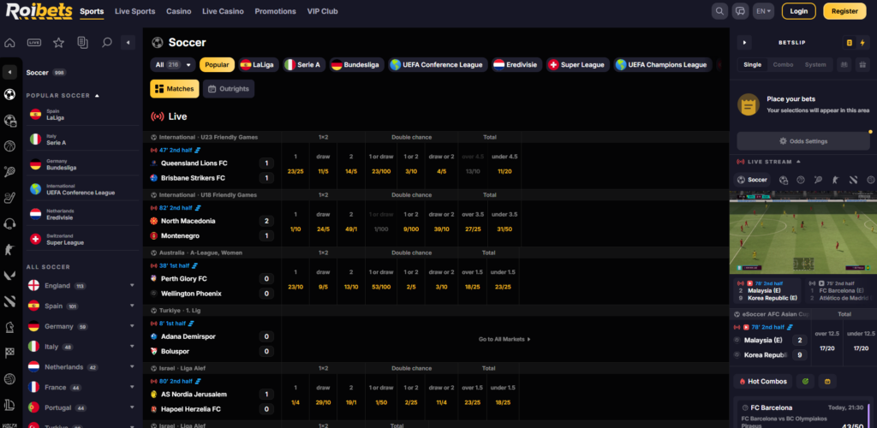Screen dimensions: 877x428
Task: Open the Casino menu
Action: point(178,11)
